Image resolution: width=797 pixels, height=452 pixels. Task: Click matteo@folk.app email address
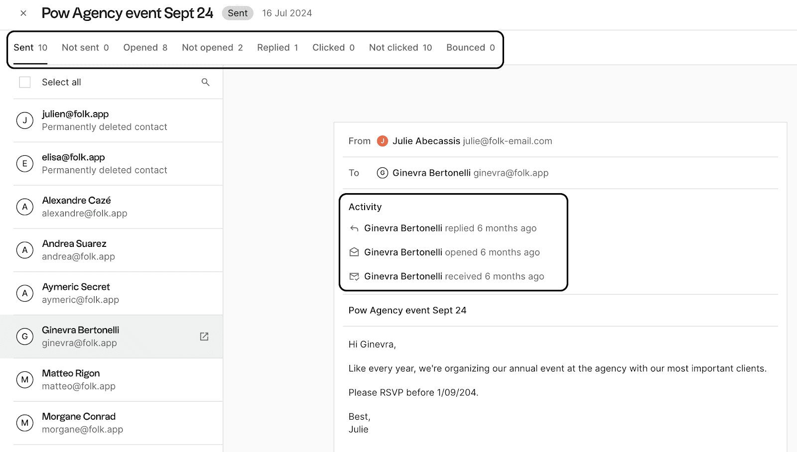tap(79, 386)
